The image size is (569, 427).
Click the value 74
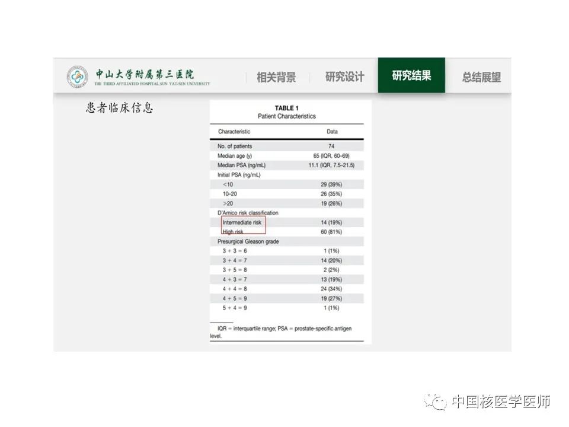331,146
